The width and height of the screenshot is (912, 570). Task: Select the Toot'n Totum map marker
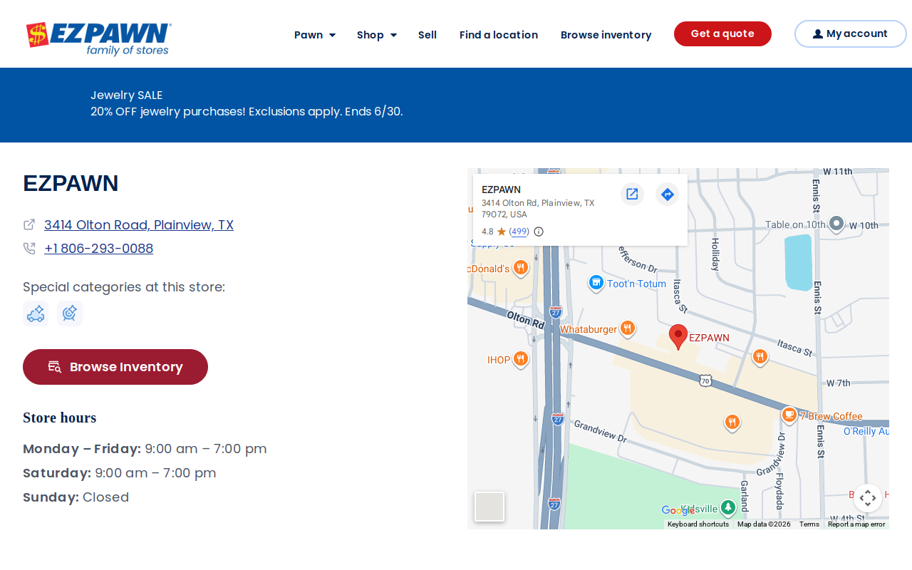tap(596, 284)
